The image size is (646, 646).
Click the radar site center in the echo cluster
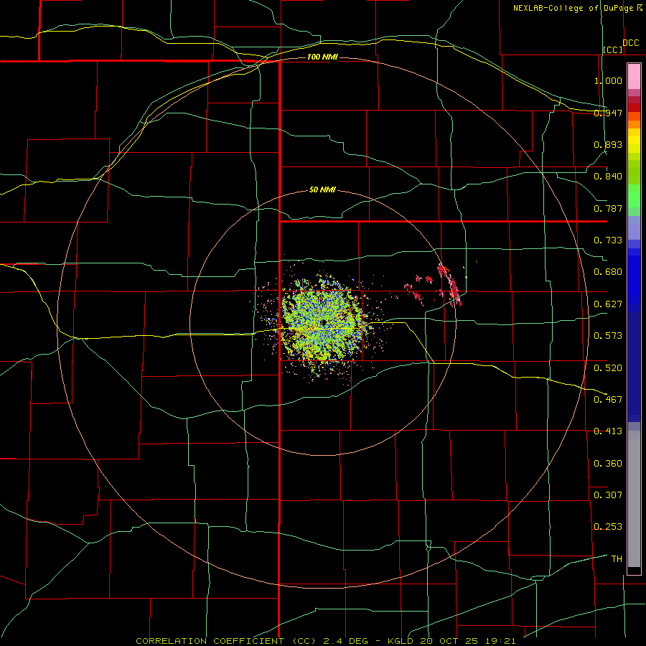tap(324, 322)
